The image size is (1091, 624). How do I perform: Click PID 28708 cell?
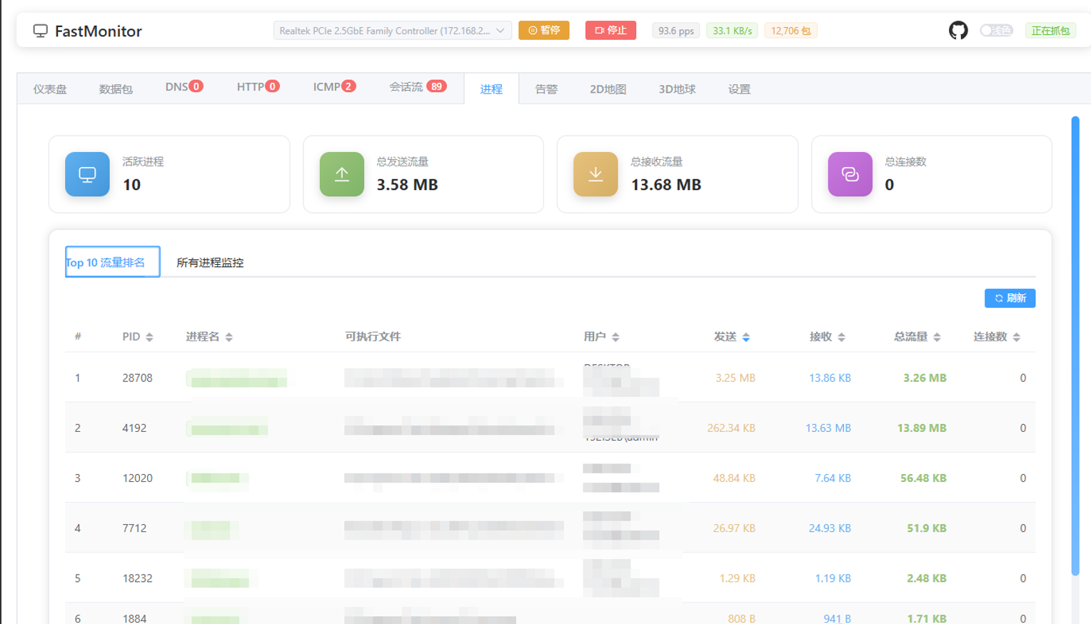tap(137, 378)
